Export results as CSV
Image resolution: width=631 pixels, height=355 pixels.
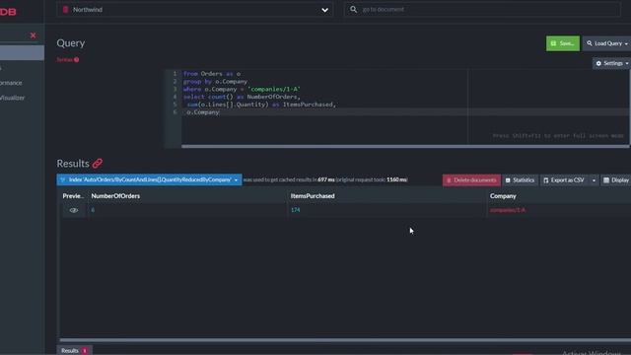tap(564, 179)
